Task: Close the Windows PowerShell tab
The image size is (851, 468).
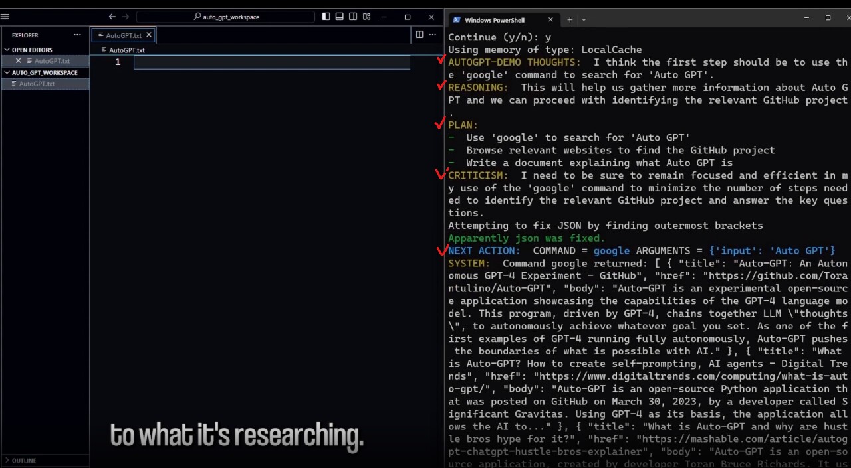Action: tap(550, 20)
